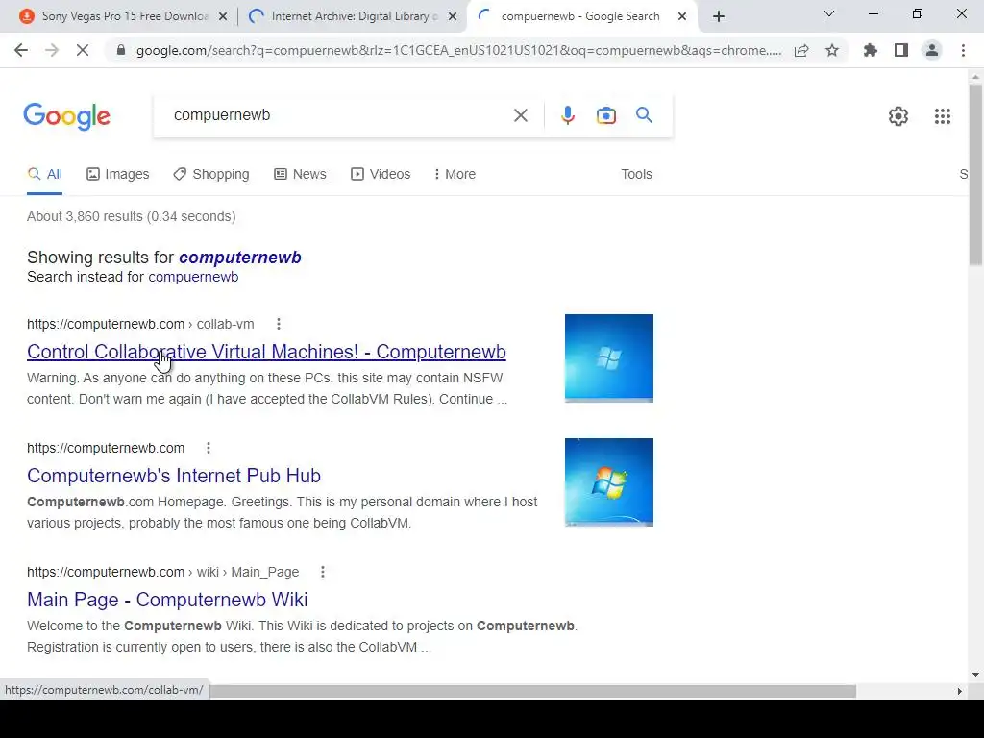Viewport: 984px width, 738px height.
Task: Submit search with magnifier icon
Action: pyautogui.click(x=644, y=115)
